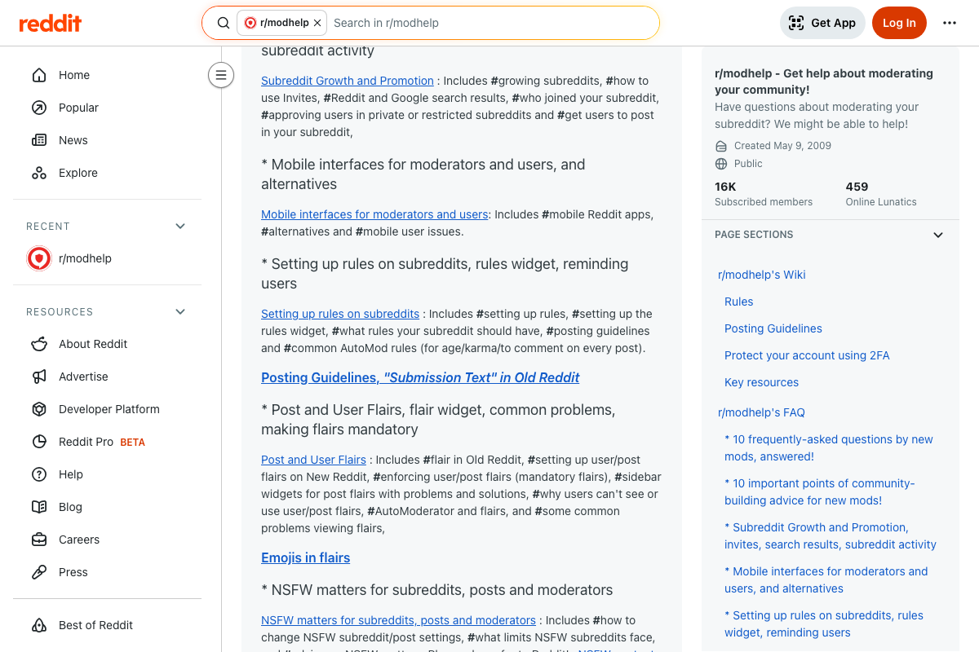Click the Advertise megaphone icon
The width and height of the screenshot is (979, 652).
(39, 377)
